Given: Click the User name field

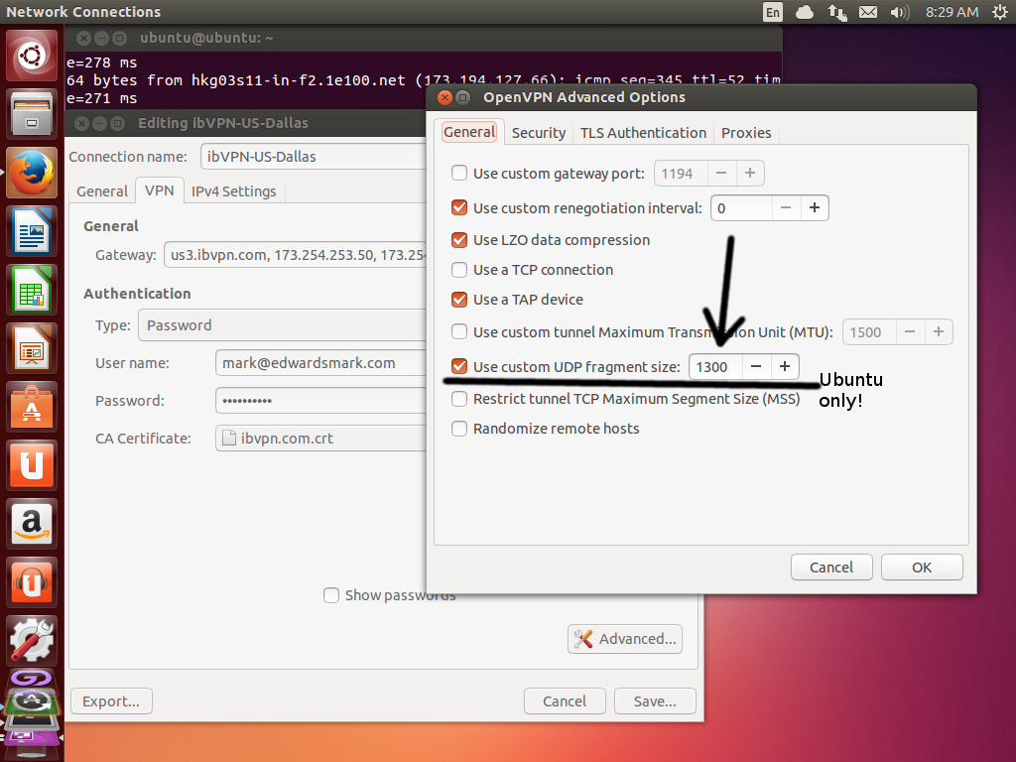Looking at the screenshot, I should pyautogui.click(x=321, y=363).
